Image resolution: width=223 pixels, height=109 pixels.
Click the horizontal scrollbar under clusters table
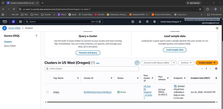[x=131, y=102]
